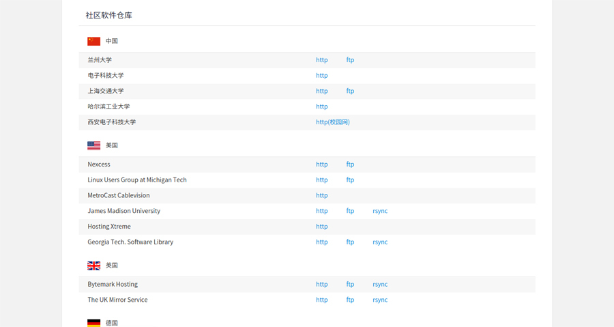Viewport: 614px width, 327px height.
Task: Open http link for James Madison University
Action: click(x=322, y=211)
